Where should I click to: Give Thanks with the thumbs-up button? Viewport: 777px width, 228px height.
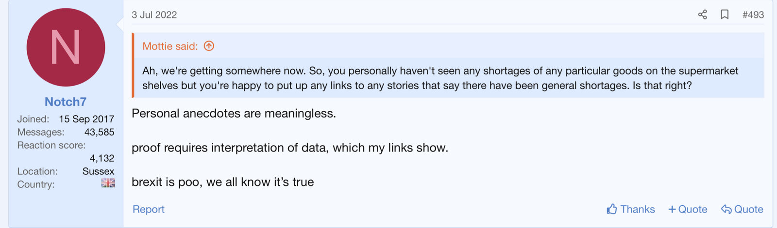[x=631, y=209]
